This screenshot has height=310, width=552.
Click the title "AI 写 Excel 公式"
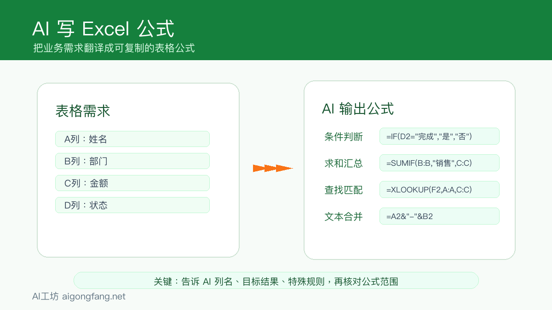103,28
